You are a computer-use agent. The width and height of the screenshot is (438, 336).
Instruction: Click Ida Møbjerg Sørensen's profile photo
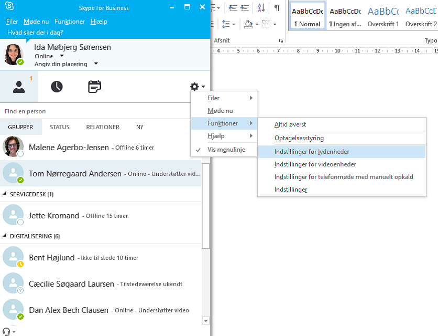coord(13,54)
